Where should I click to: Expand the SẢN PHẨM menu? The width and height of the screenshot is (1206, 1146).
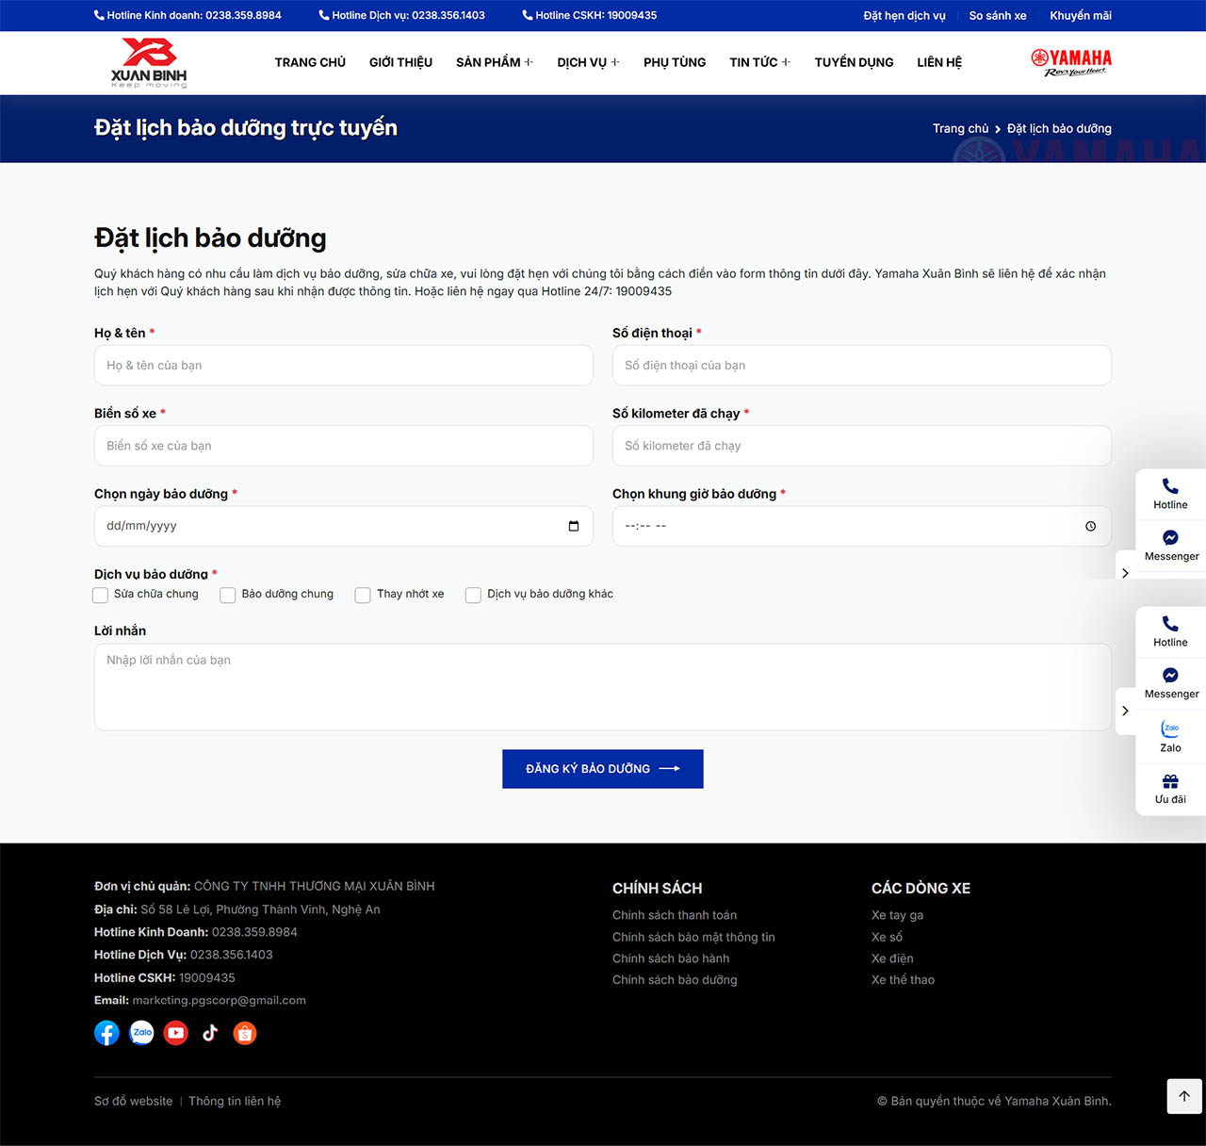click(494, 62)
